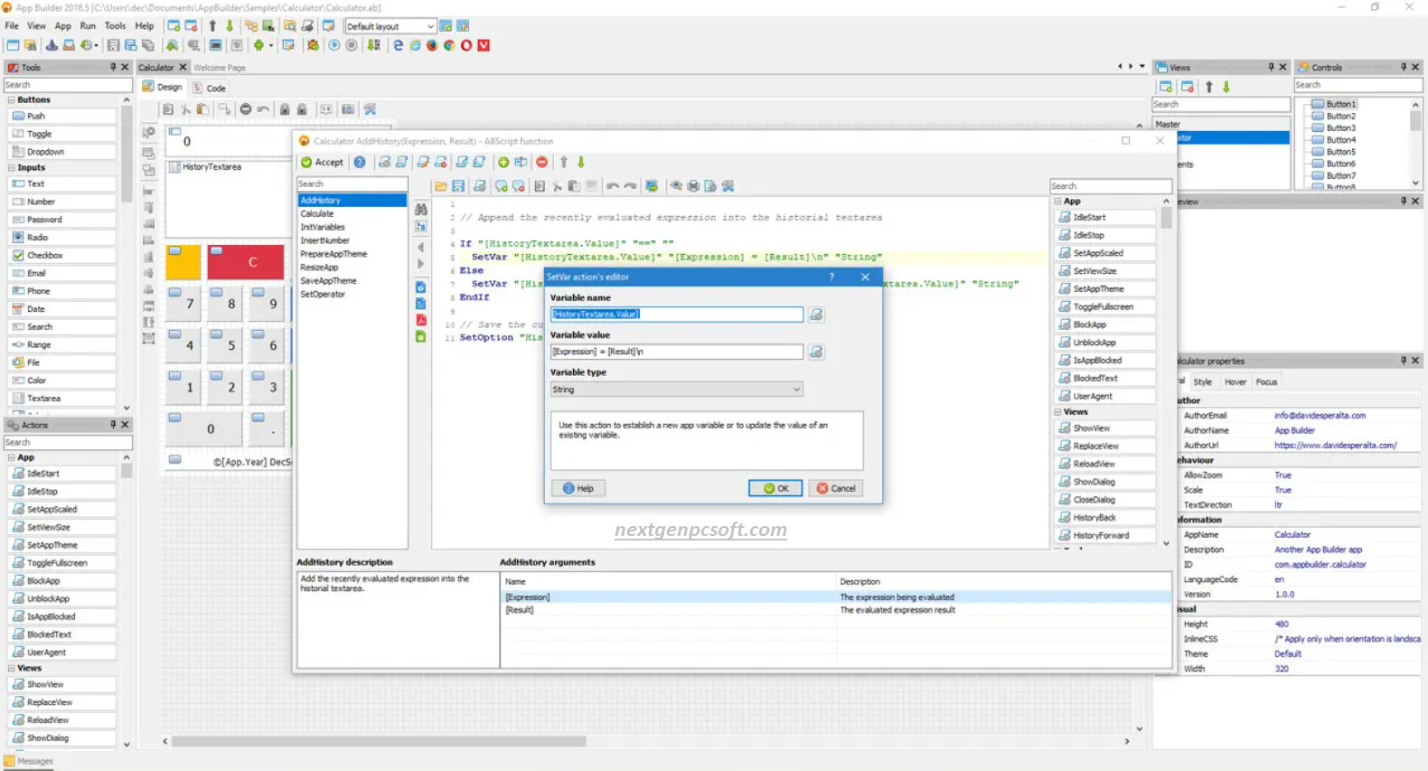1428x771 pixels.
Task: Pin the Controls panel with pushpin icon
Action: click(1403, 67)
